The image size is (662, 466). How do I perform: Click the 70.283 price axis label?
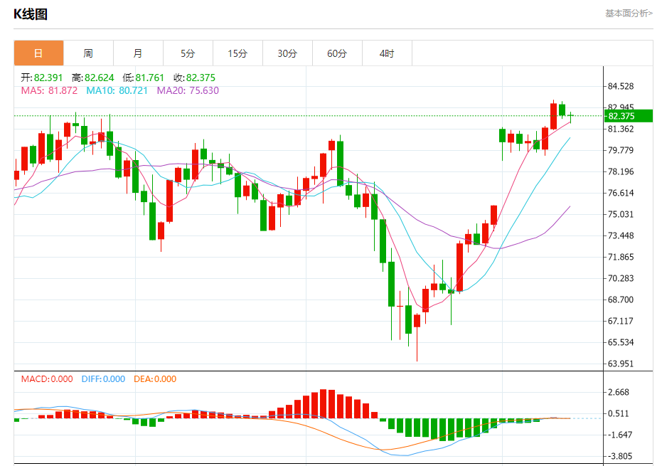pyautogui.click(x=621, y=278)
